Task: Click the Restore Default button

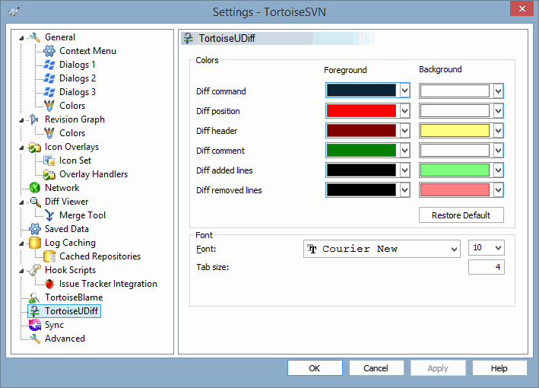Action: tap(461, 215)
